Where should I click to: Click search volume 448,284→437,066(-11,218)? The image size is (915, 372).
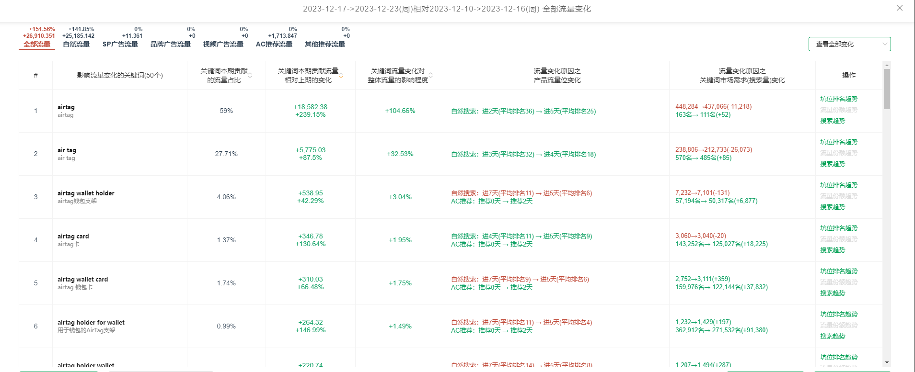[x=714, y=107]
